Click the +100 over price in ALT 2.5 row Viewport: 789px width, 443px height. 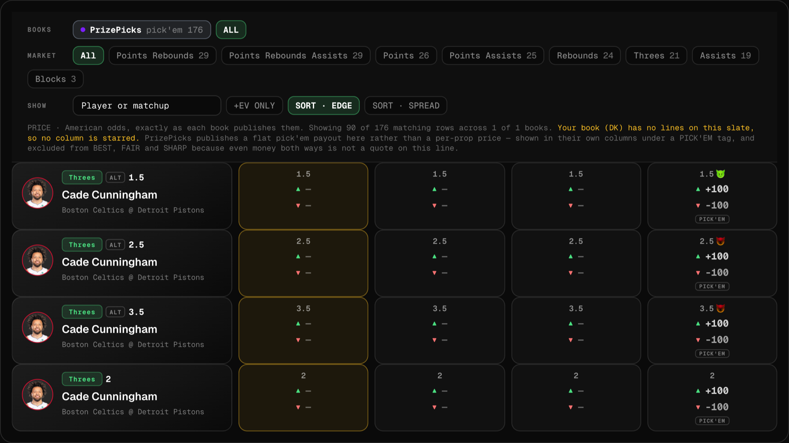tap(717, 256)
